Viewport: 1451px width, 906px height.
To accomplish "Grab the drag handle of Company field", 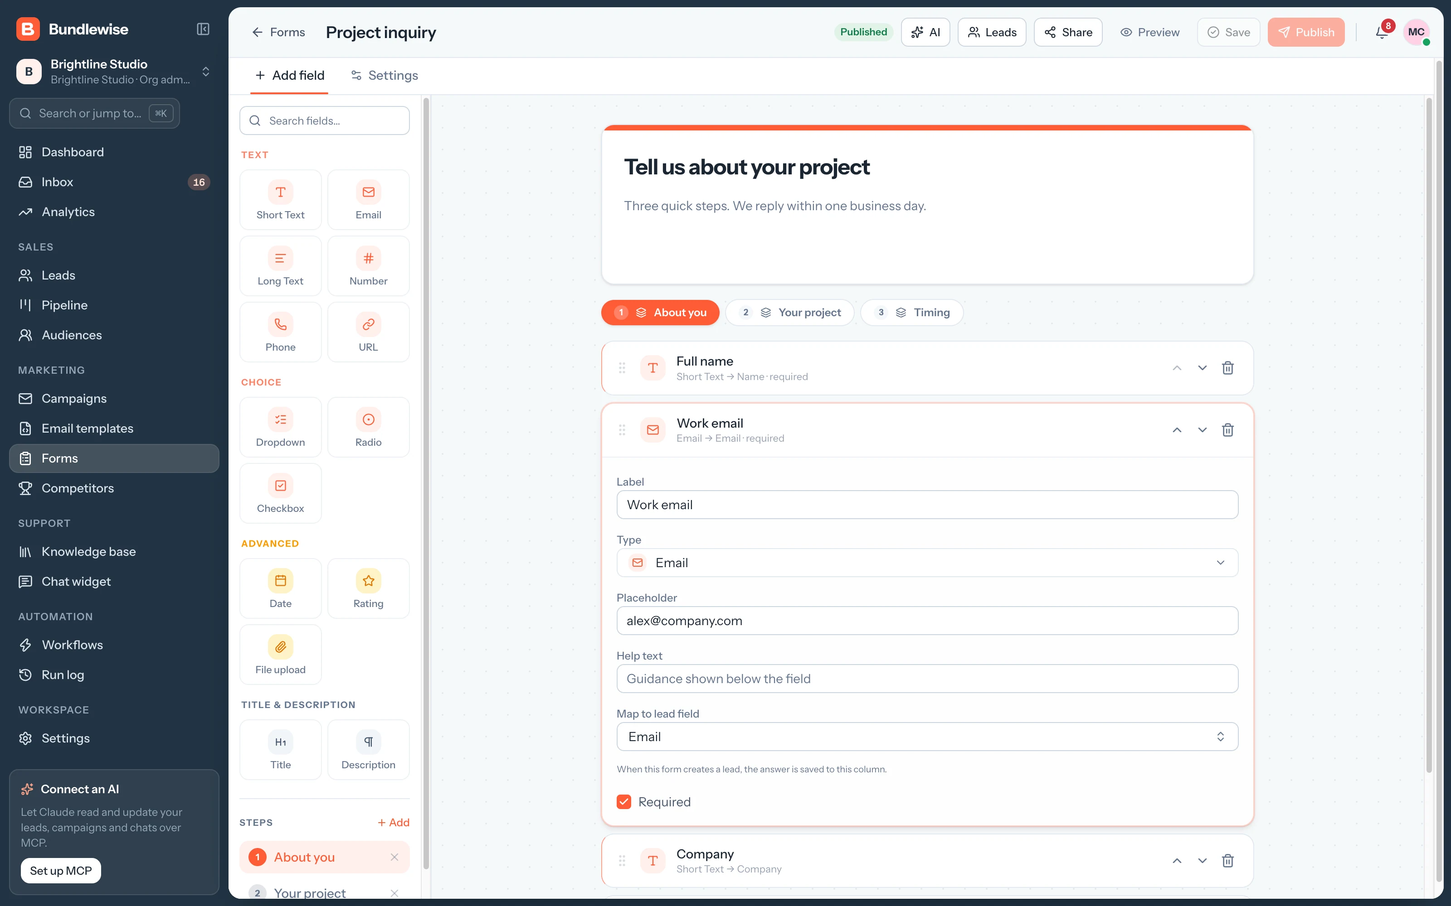I will 622,861.
